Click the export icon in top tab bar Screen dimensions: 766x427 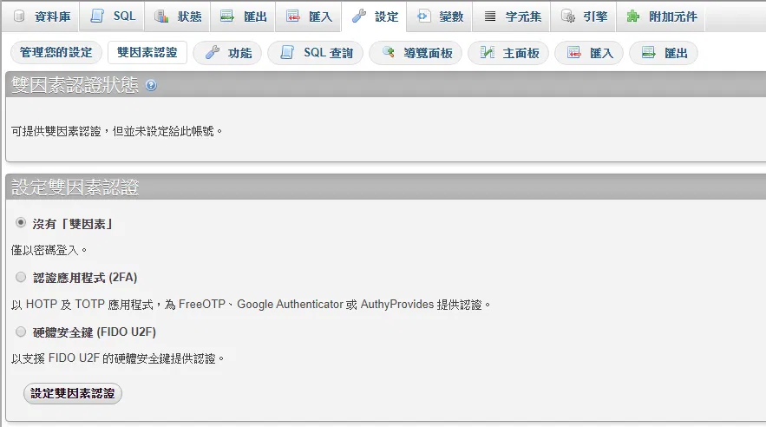coord(227,16)
